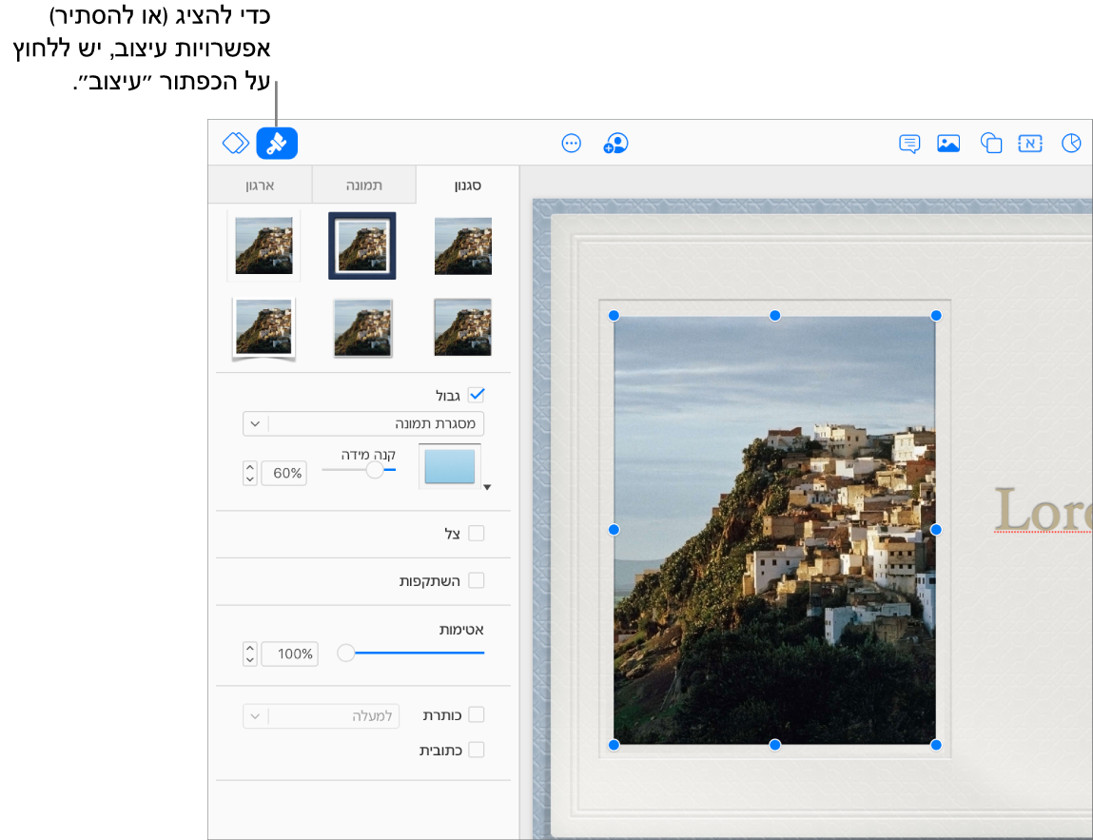The image size is (1093, 840).
Task: Expand the למעלה position dropdown
Action: click(322, 715)
